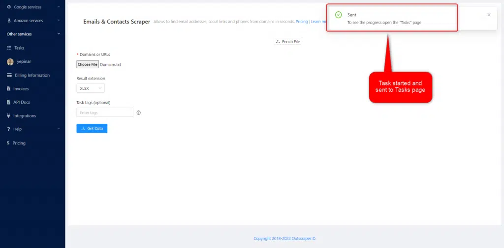
Task: Open the Pricing menu item in sidebar
Action: coord(19,143)
